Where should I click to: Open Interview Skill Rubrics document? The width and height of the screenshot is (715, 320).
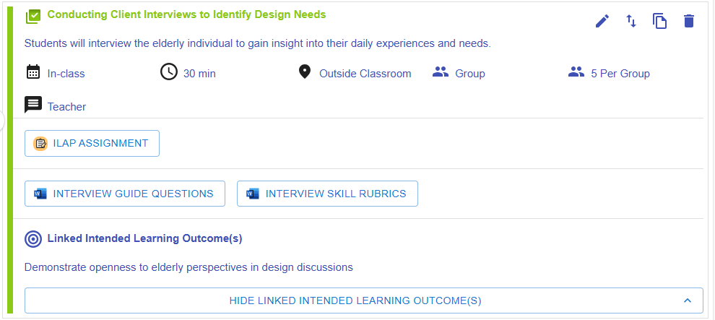click(327, 194)
